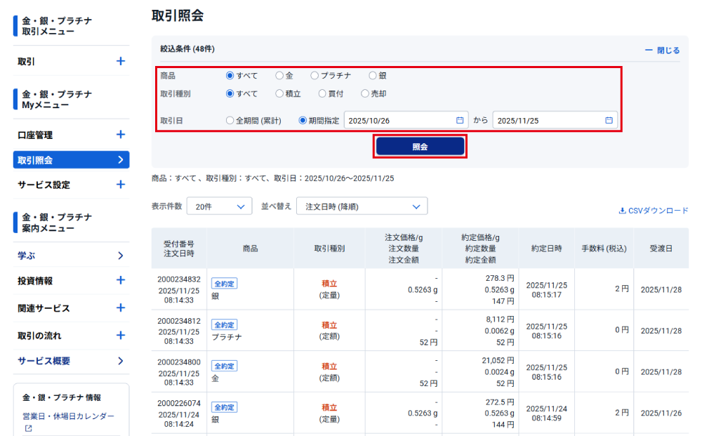Choose 全期間 (累計) radio option
The width and height of the screenshot is (702, 436).
coord(230,120)
